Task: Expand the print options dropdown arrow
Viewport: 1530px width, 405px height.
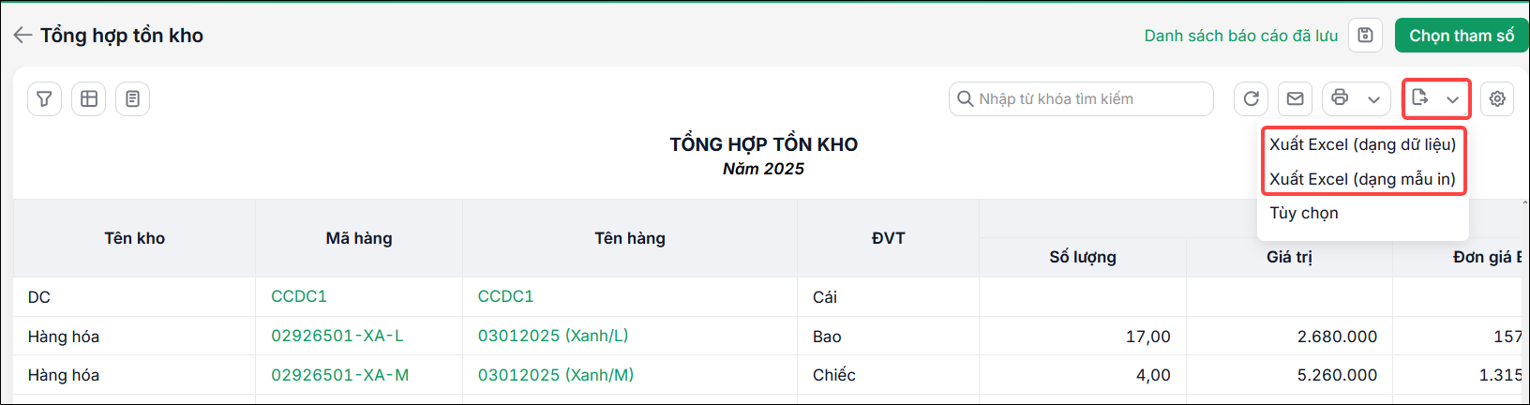Action: (x=1373, y=99)
